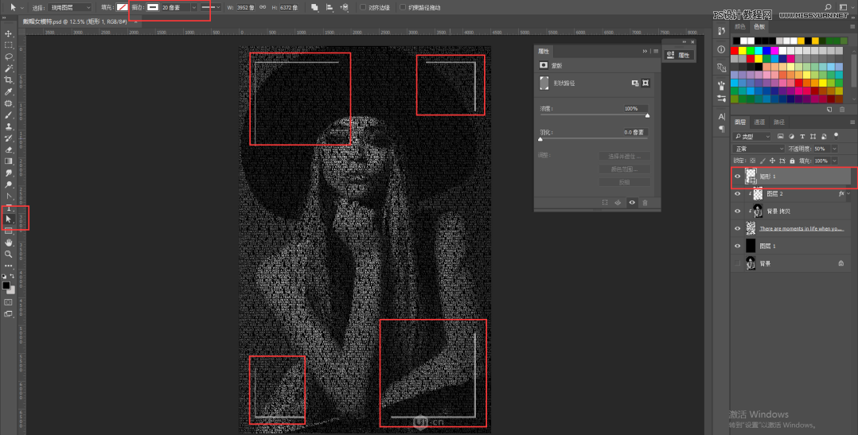This screenshot has width=858, height=435.
Task: Filter layers by adjustment layer icon
Action: pos(791,136)
